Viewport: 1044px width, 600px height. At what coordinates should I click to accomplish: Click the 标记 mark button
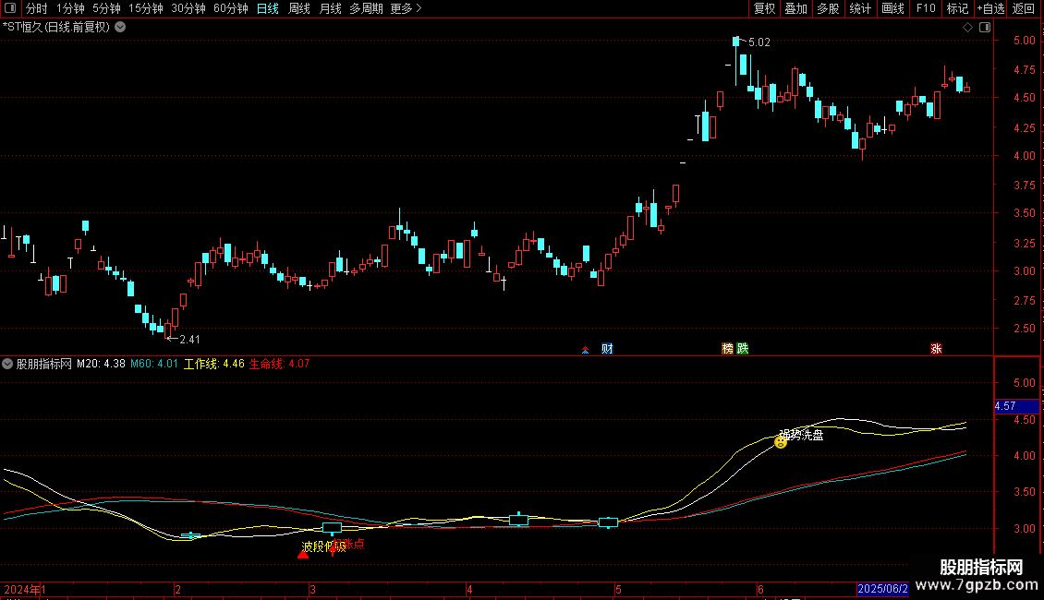pos(957,8)
